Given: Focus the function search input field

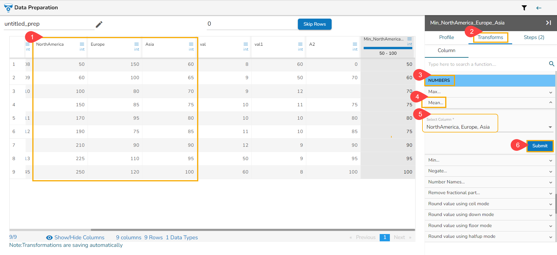Looking at the screenshot, I should pyautogui.click(x=486, y=64).
